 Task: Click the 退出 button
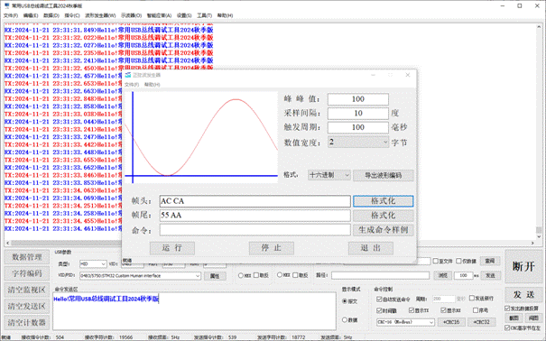(x=371, y=248)
